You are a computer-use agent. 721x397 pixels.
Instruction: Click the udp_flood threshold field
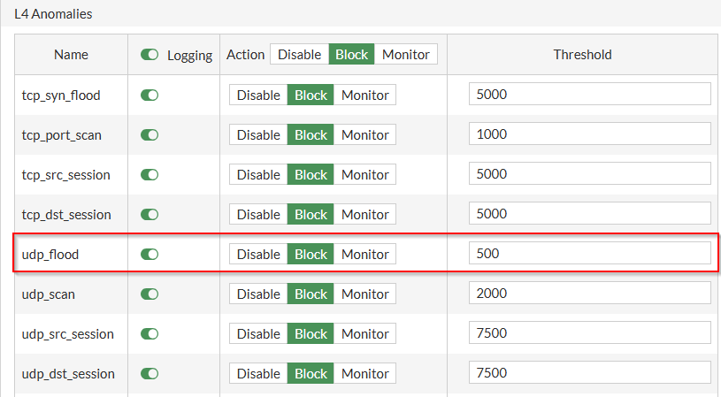pos(590,254)
